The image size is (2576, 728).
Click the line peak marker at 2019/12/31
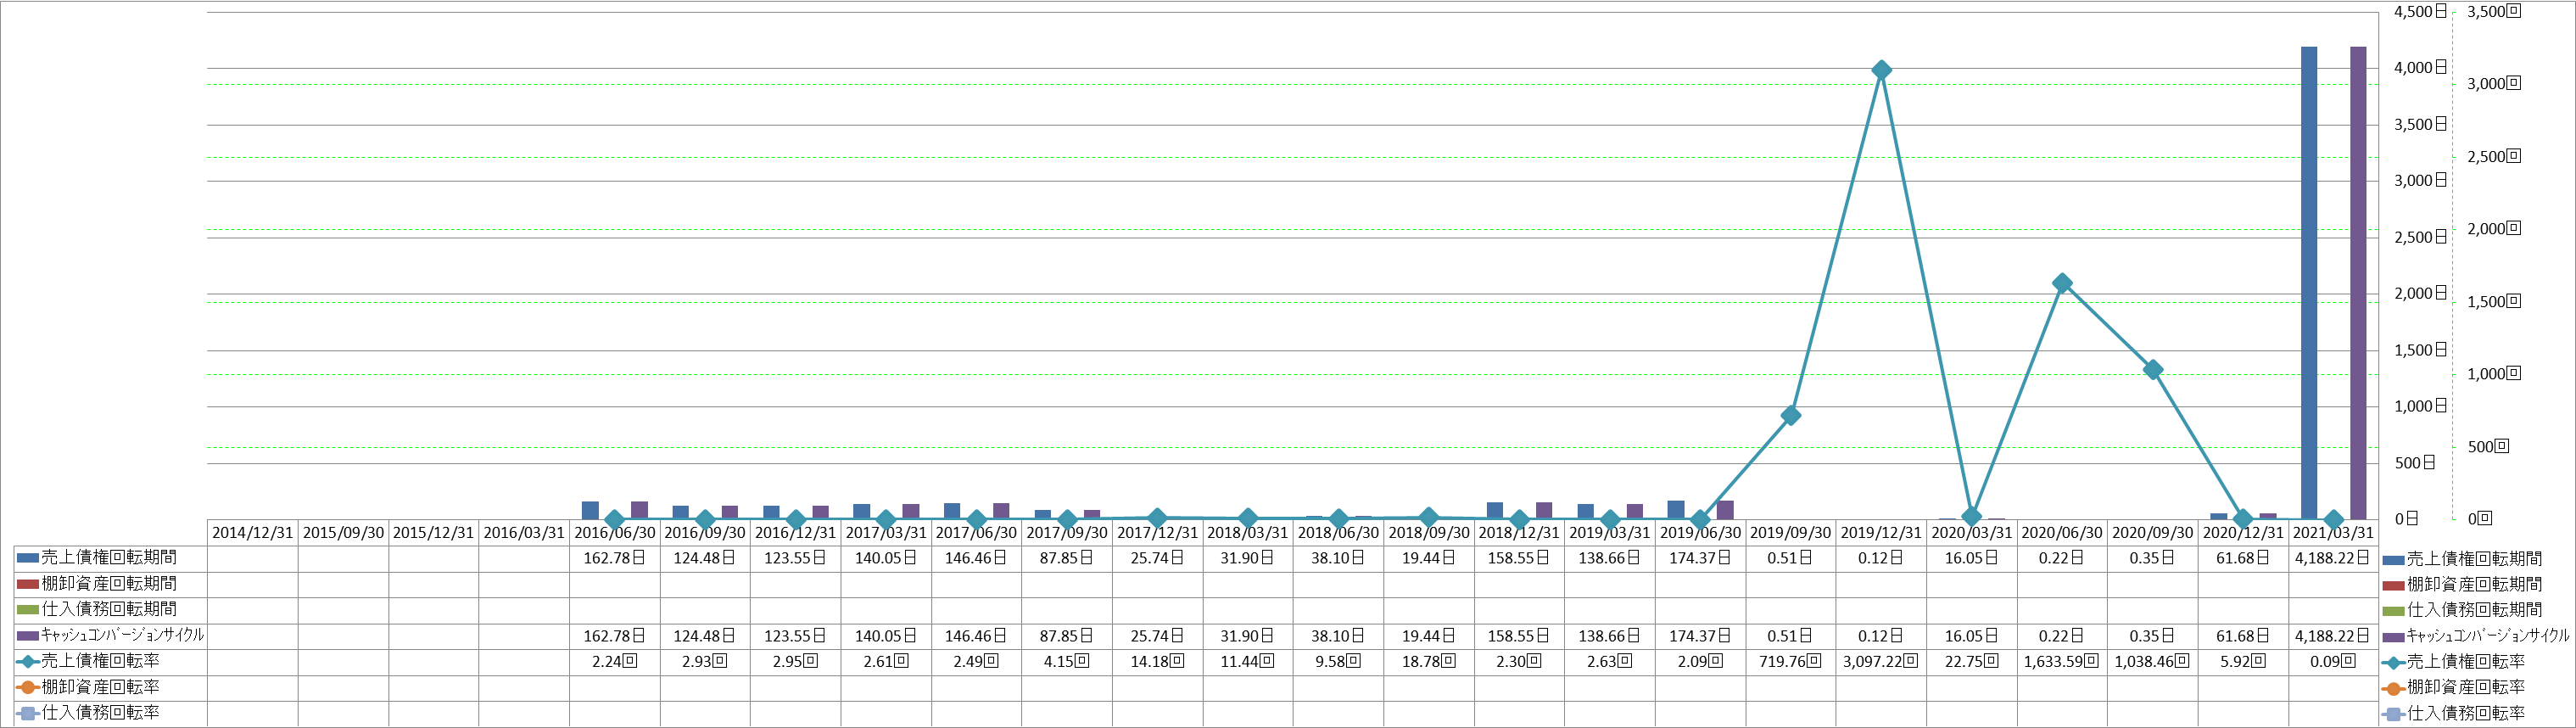point(1881,70)
